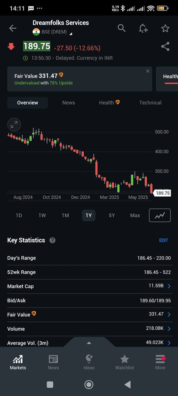Screen dimensions: 178x396
Task: Tap the Pro badge in Fair Value row
Action: tap(34, 314)
